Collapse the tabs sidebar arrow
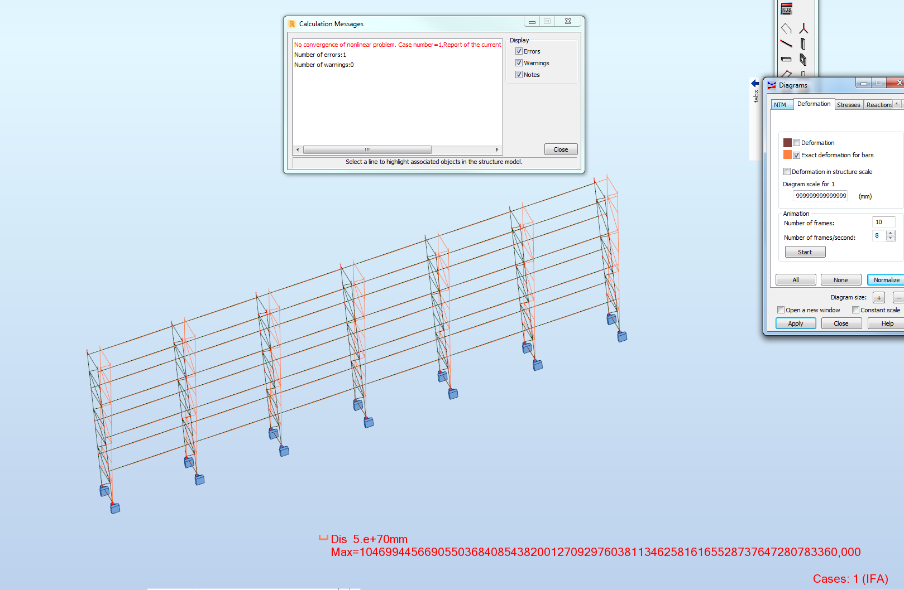904x590 pixels. [755, 83]
